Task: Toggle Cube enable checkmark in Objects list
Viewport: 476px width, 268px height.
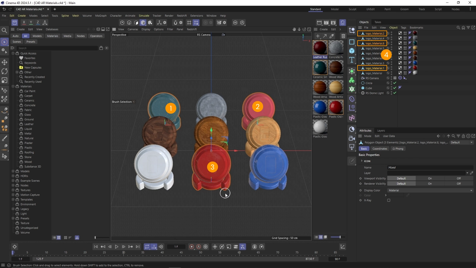Action: pos(395,88)
